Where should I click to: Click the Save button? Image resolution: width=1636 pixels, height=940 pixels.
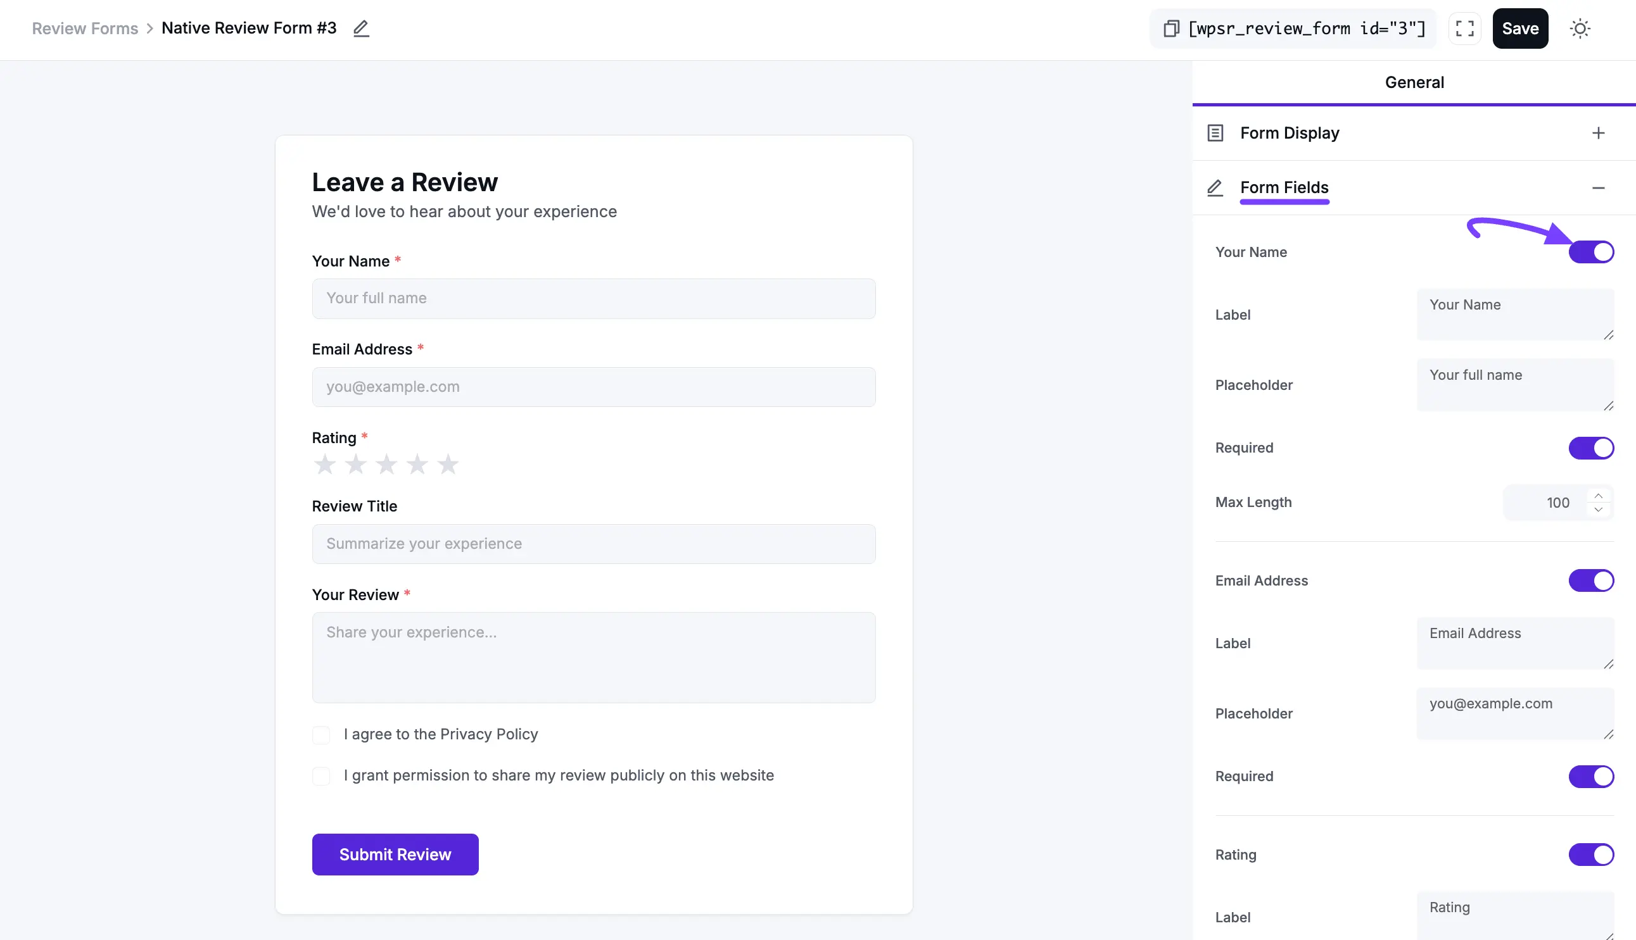[1519, 28]
